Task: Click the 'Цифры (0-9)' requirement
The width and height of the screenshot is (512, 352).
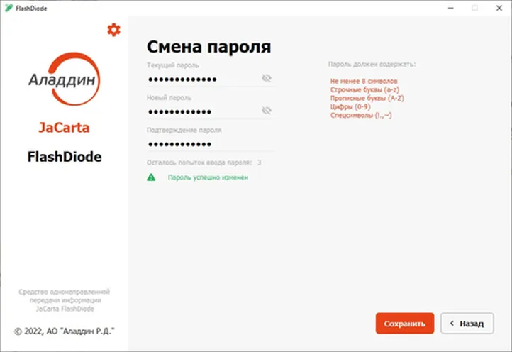Action: click(x=350, y=106)
